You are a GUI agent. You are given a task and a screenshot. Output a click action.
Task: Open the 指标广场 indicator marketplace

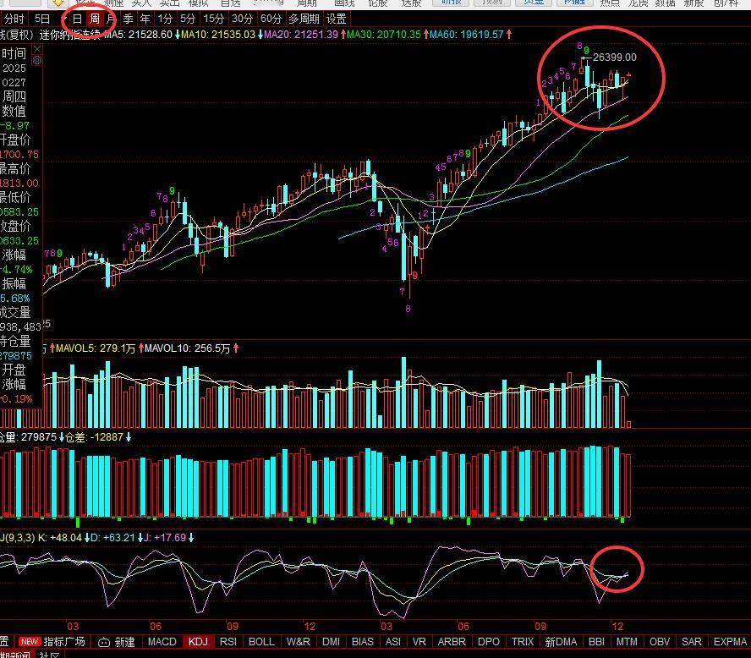(x=64, y=642)
